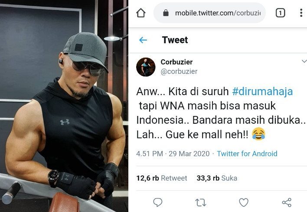The image size is (307, 212).
Task: Click the mobile.twitter.com address bar
Action: click(209, 13)
